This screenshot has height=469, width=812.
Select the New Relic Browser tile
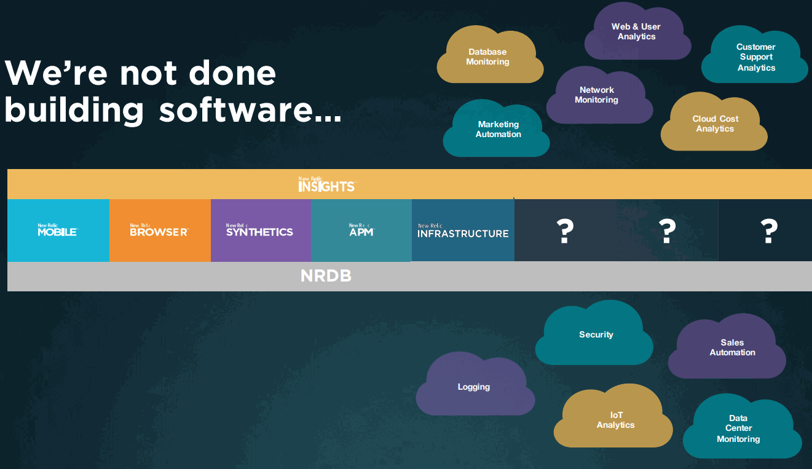[160, 230]
